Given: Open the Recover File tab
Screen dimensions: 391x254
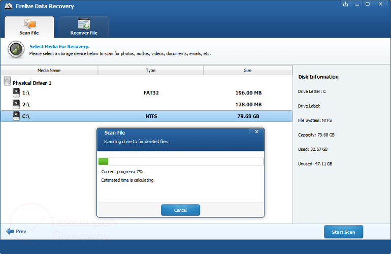Looking at the screenshot, I should [x=84, y=27].
